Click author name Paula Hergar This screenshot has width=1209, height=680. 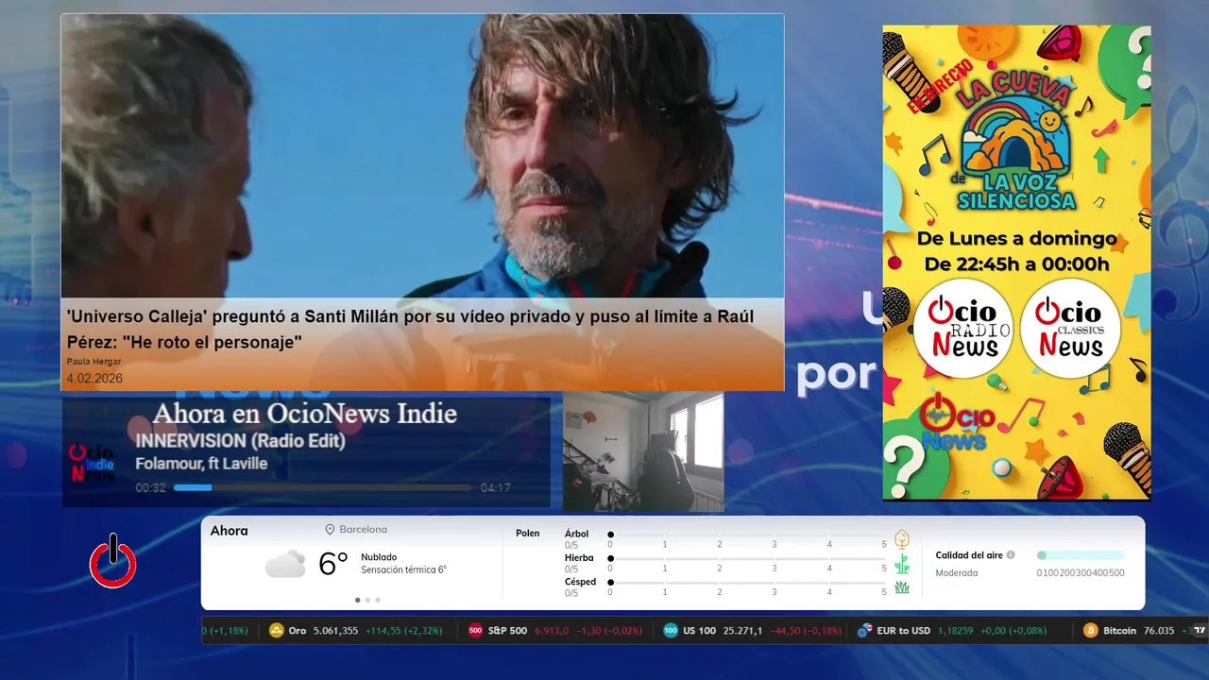coord(94,362)
